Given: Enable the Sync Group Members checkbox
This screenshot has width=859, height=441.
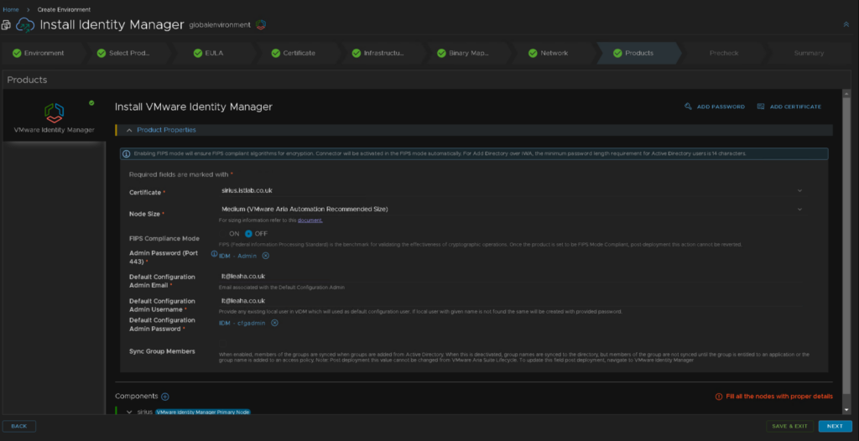Looking at the screenshot, I should [223, 344].
